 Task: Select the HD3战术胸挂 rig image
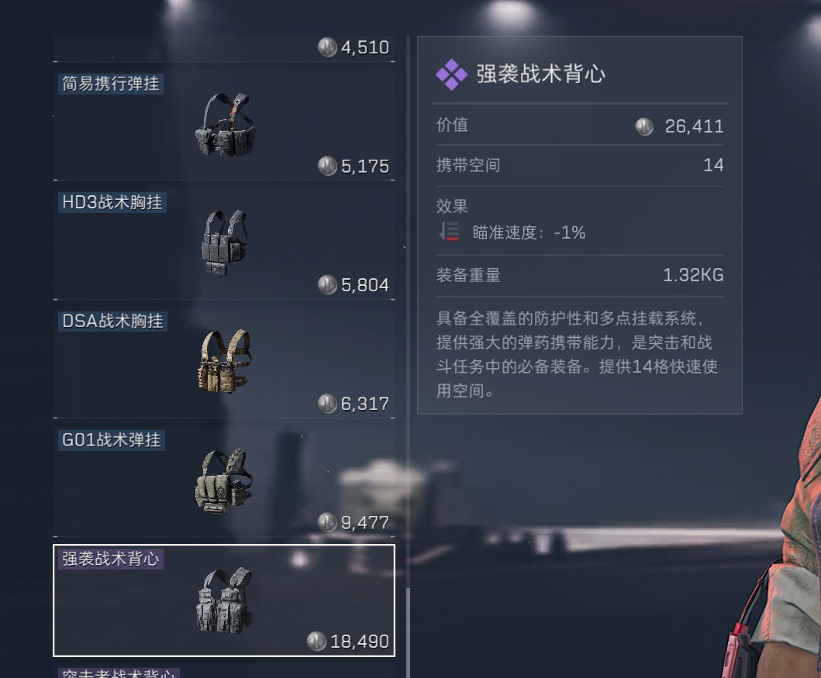click(x=225, y=243)
